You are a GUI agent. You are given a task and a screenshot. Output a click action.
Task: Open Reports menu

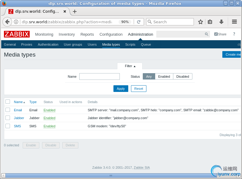[87, 34]
